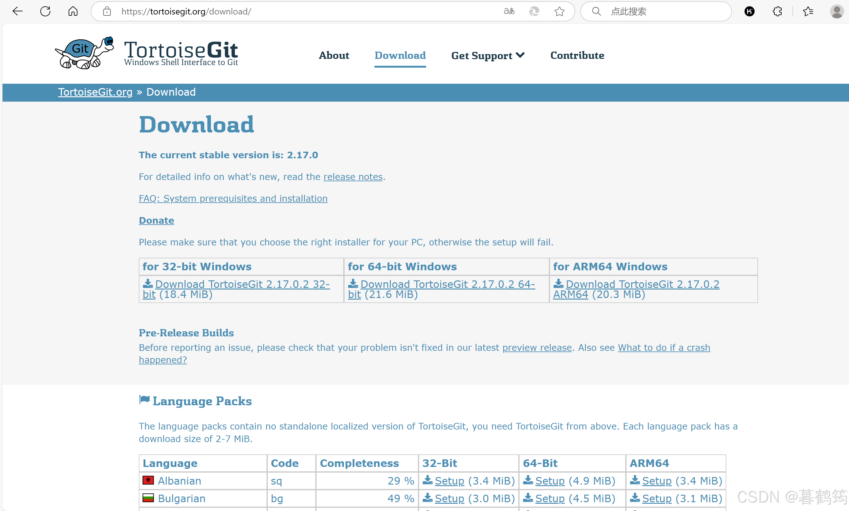
Task: Open the About menu item
Action: click(334, 55)
